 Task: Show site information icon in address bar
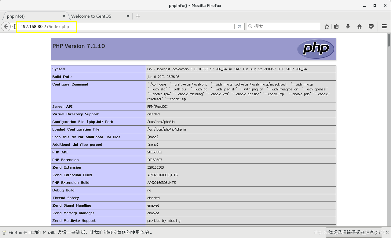[14, 26]
